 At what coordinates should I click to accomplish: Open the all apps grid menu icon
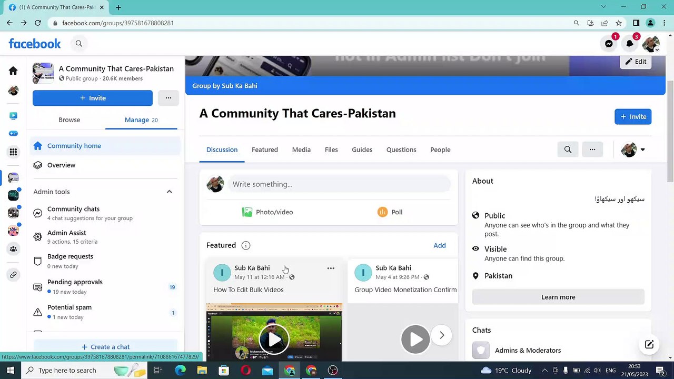tap(13, 152)
